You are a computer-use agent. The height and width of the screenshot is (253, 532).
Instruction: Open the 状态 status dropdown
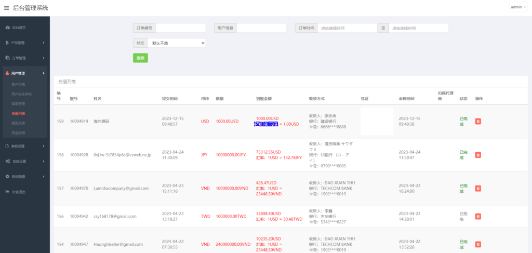[x=177, y=43]
